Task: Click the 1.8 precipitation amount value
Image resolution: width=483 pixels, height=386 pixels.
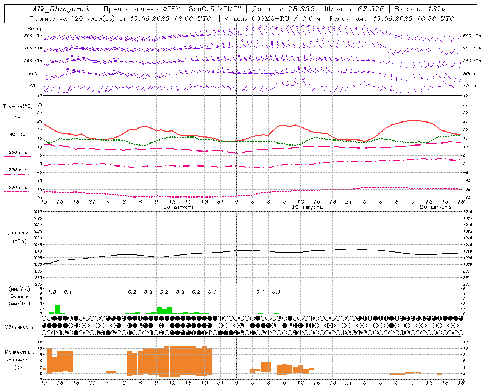Action: point(52,292)
